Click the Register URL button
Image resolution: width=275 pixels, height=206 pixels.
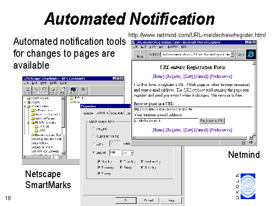click(212, 121)
